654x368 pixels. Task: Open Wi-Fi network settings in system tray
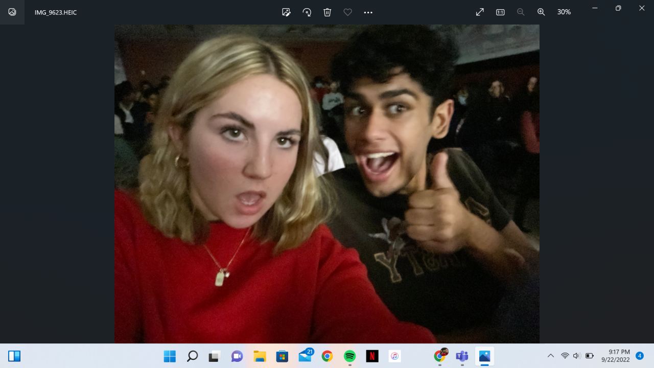point(565,356)
